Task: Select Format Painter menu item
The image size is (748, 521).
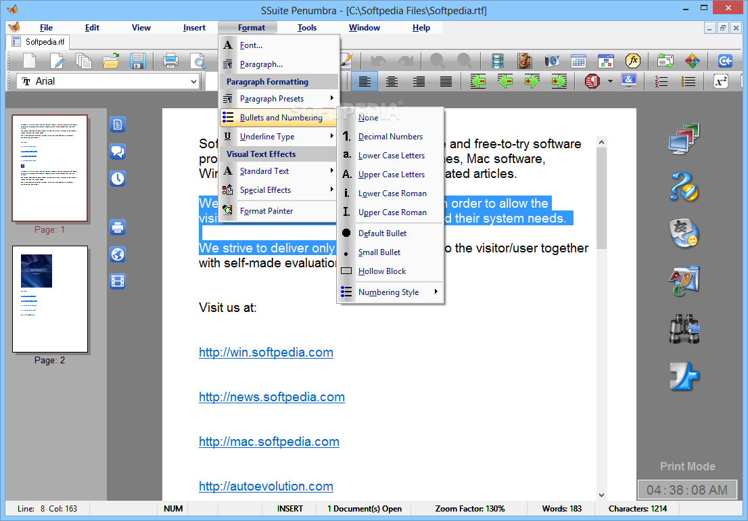Action: click(279, 211)
